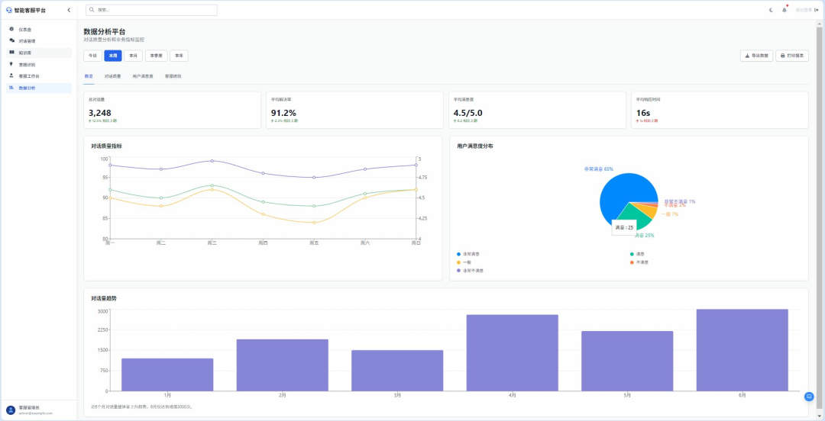Viewport: 825px width, 421px height.
Task: Switch to the 用户满意度 tab
Action: tap(143, 76)
